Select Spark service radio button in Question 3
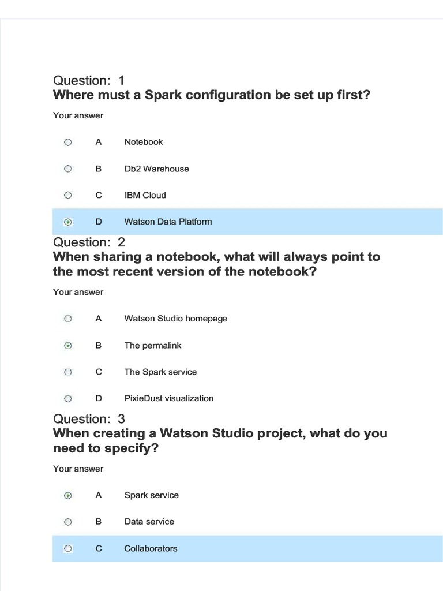 pos(68,495)
